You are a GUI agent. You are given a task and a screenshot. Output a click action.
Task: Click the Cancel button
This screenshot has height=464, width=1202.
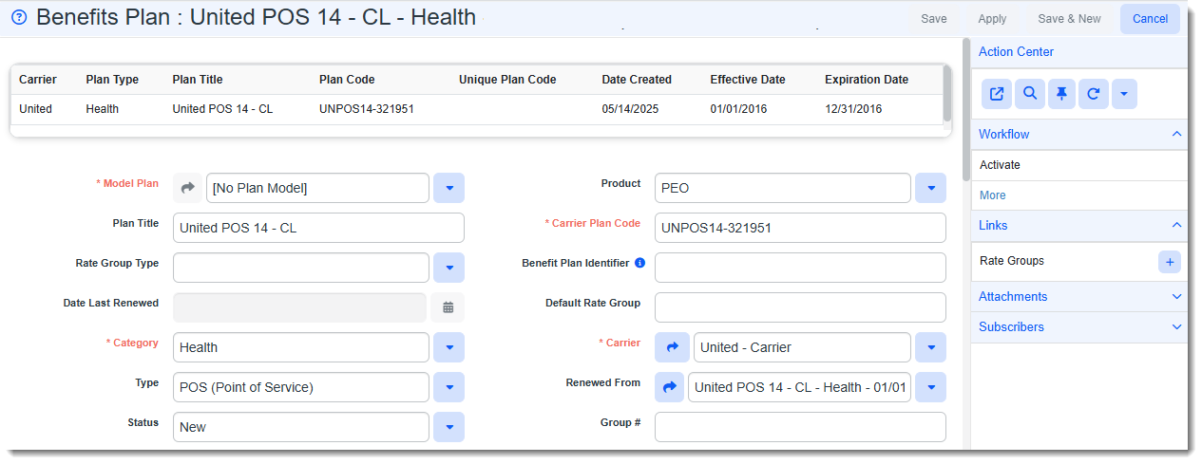pyautogui.click(x=1150, y=19)
